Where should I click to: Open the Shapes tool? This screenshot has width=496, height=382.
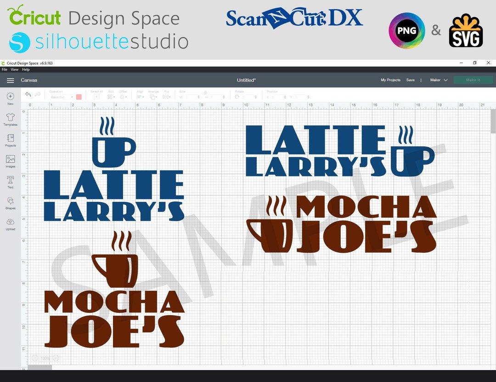[10, 203]
